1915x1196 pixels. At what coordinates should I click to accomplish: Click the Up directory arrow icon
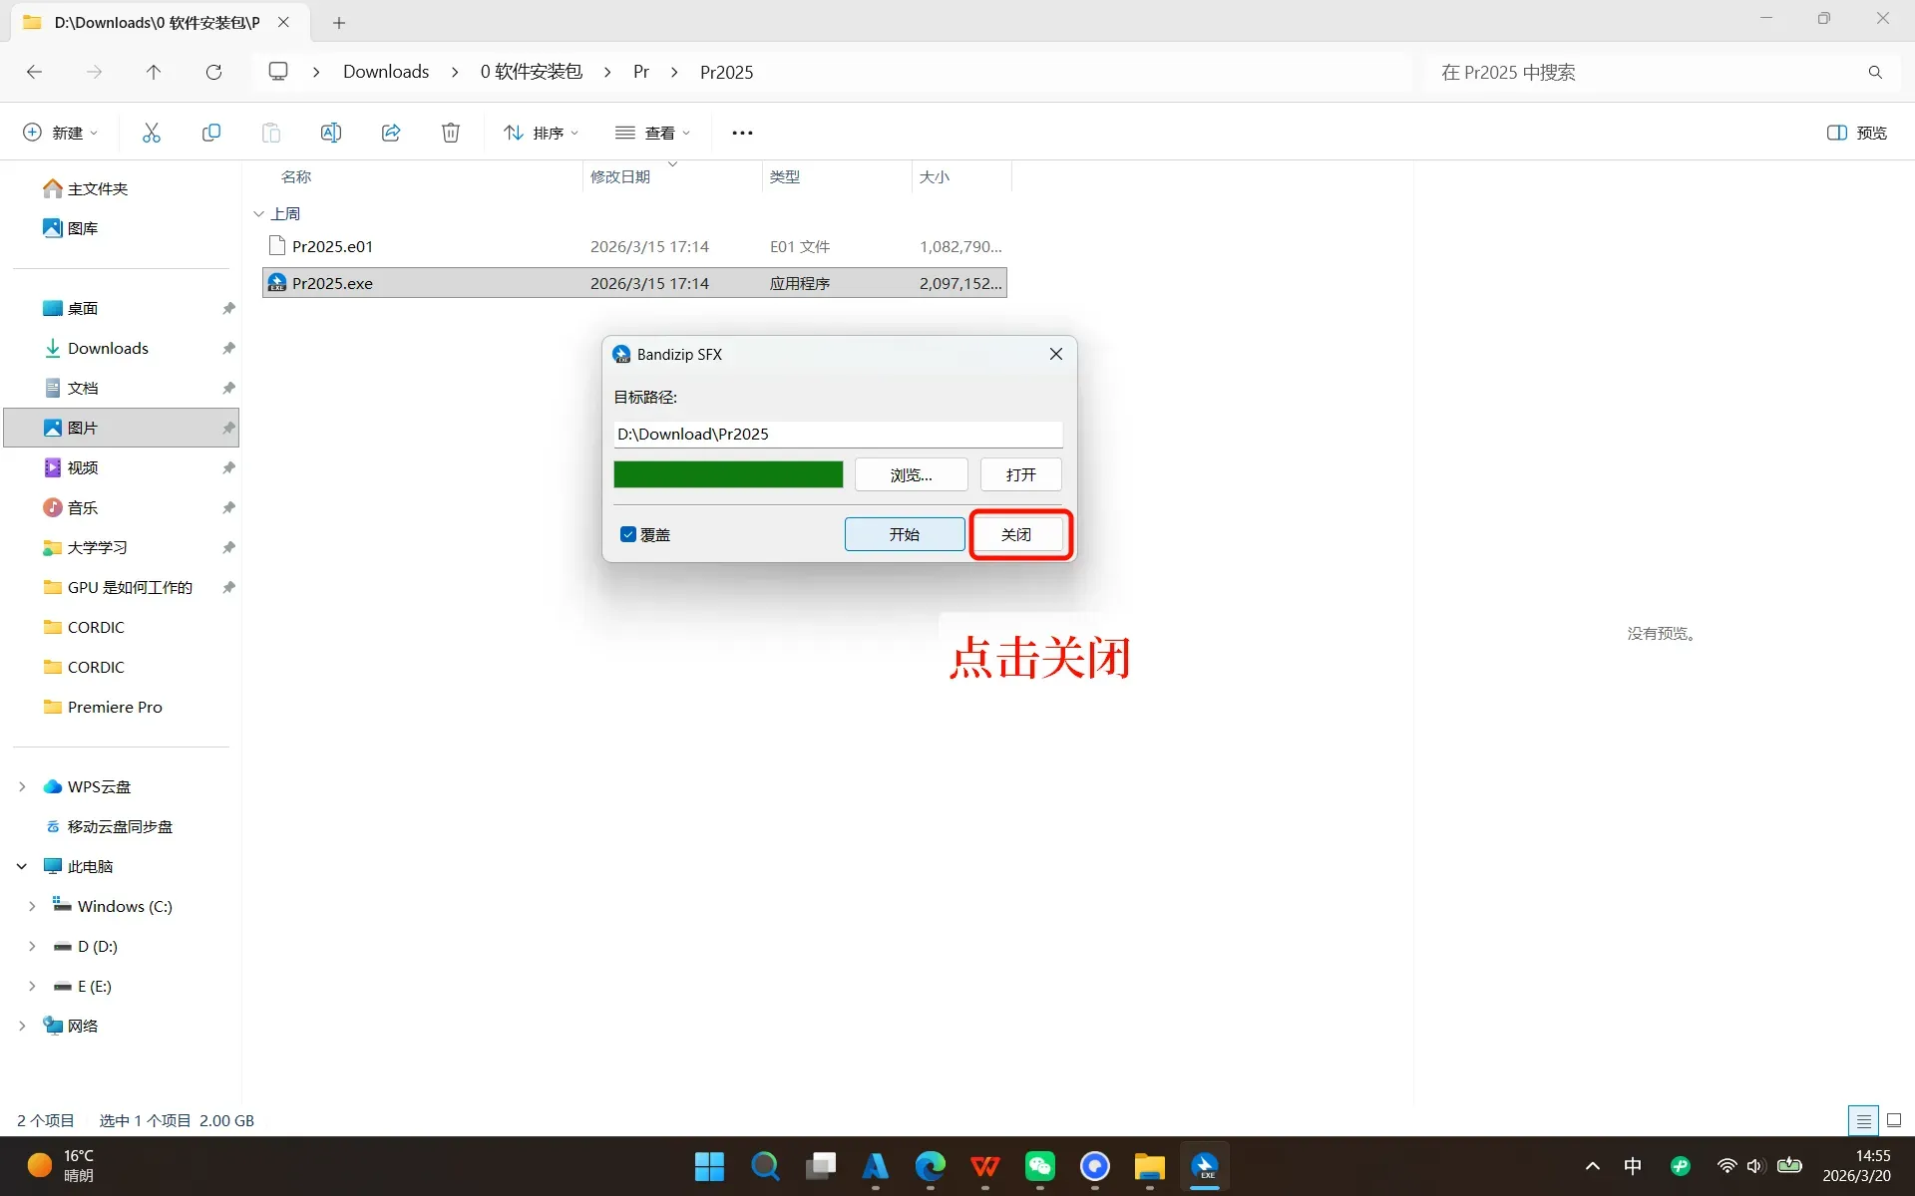tap(154, 72)
